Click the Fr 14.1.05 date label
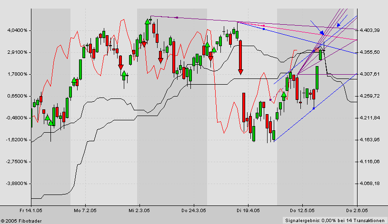This screenshot has width=388, height=224. [x=31, y=211]
